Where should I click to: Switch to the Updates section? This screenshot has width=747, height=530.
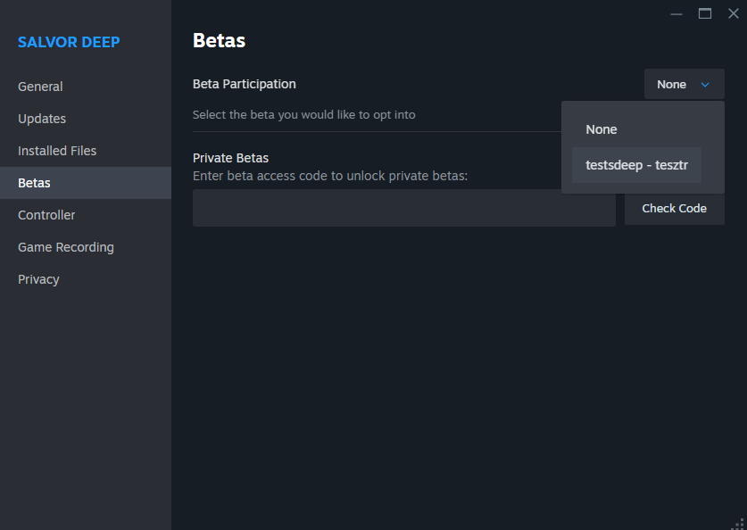[41, 119]
